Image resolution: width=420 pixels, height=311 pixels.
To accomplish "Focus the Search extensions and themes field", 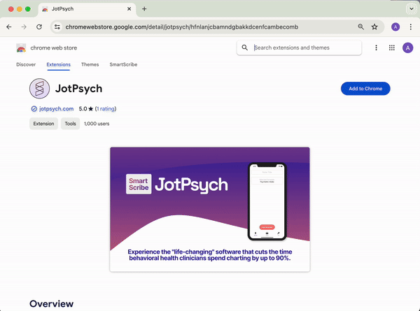I will (x=299, y=48).
